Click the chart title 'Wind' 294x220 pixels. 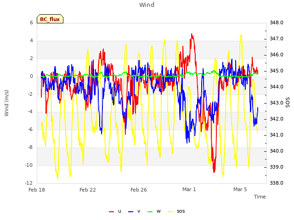[x=147, y=5]
